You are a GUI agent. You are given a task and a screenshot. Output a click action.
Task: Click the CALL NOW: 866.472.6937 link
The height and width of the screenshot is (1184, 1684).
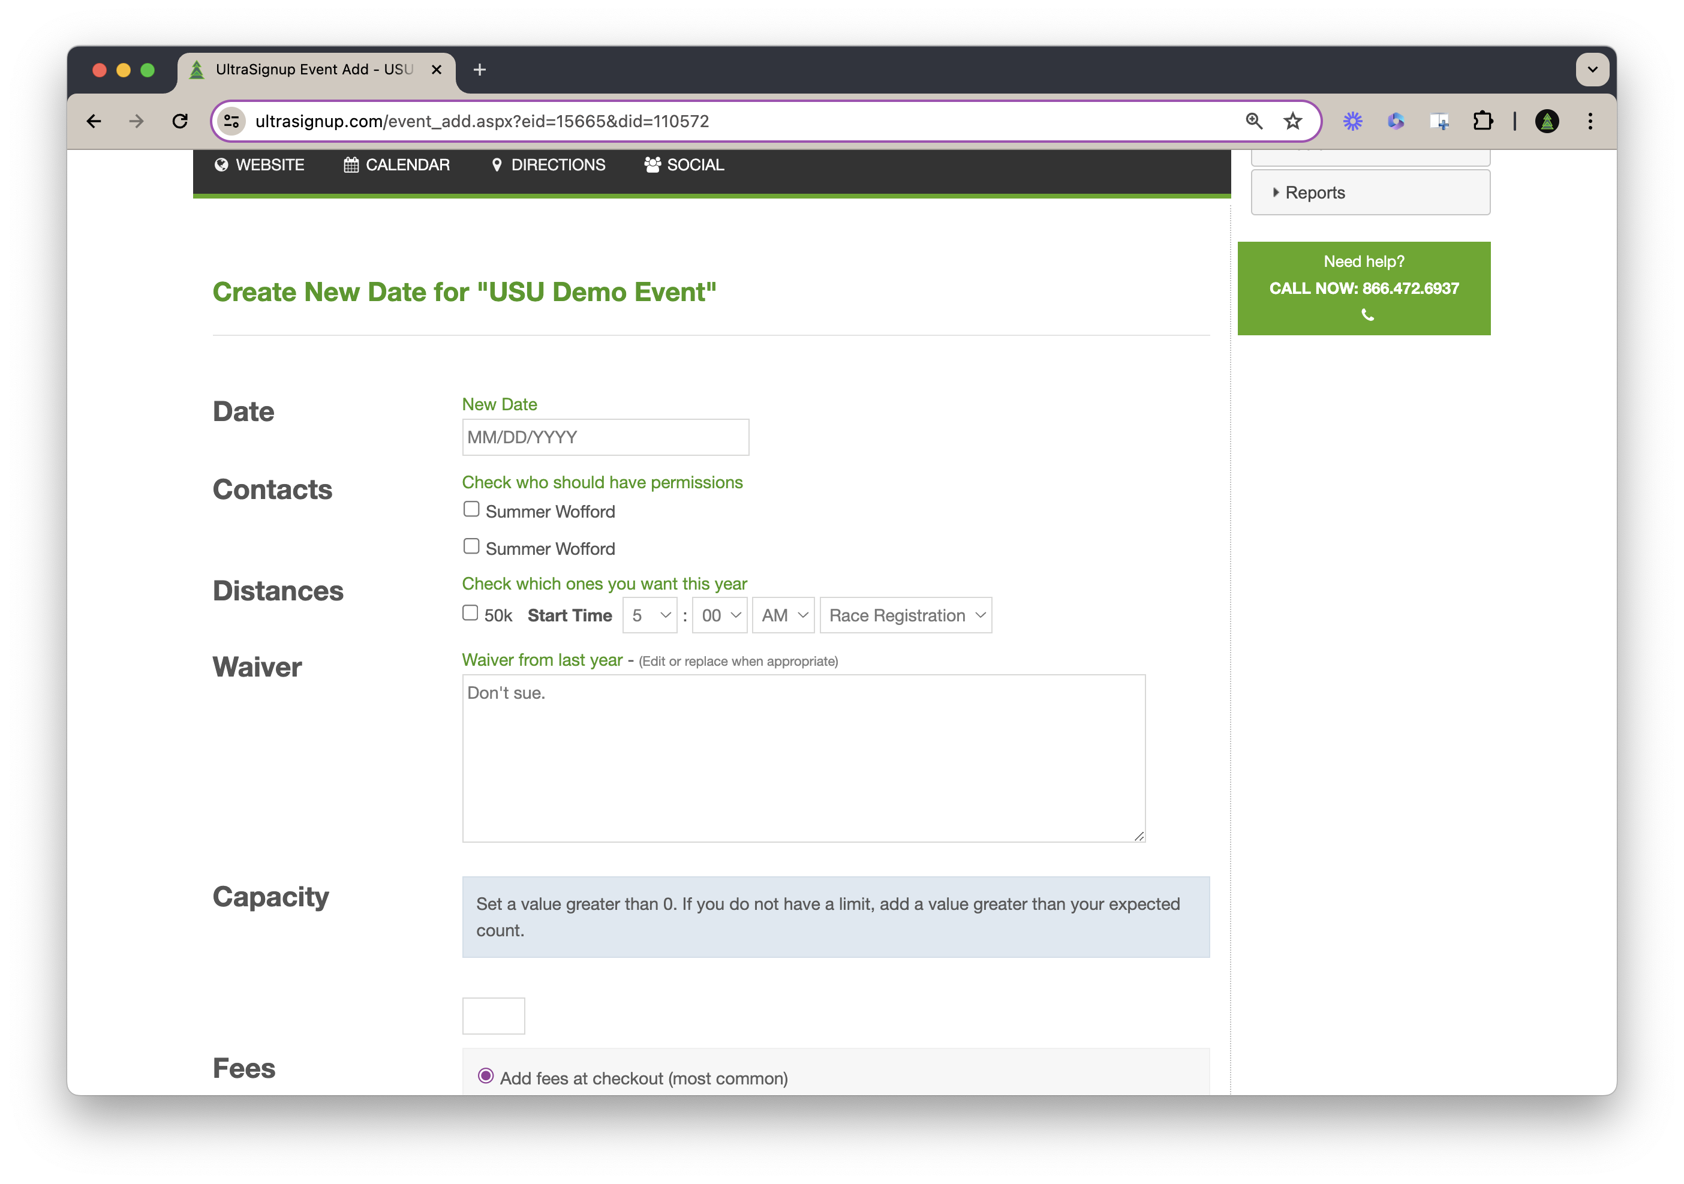pos(1364,289)
